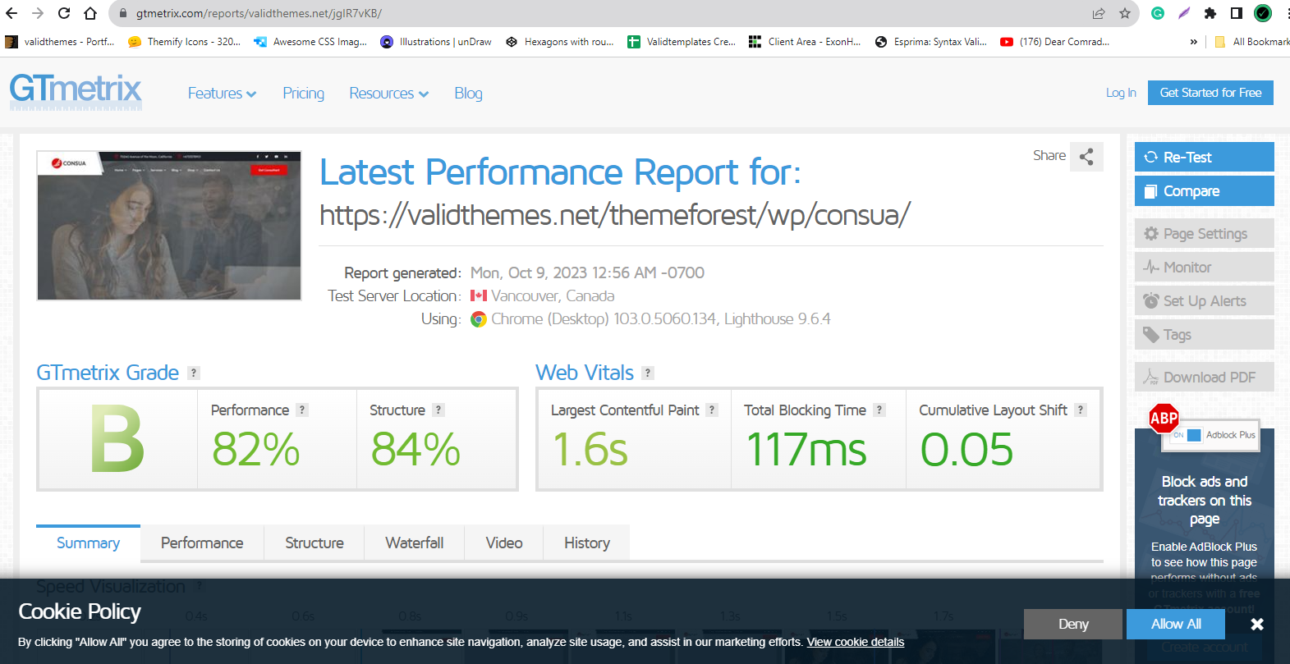
Task: Open the Themify Icons bookmark
Action: (x=184, y=42)
